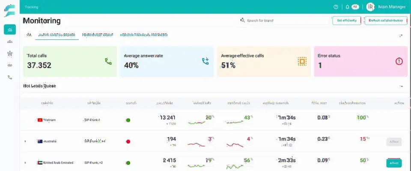This screenshot has width=411, height=171.
Task: Open the notifications bell icon
Action: [x=348, y=7]
